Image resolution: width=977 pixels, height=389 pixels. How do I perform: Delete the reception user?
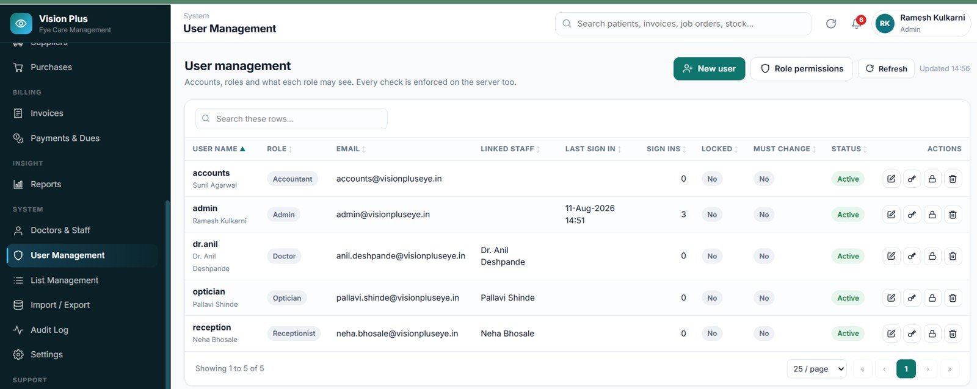click(x=953, y=334)
